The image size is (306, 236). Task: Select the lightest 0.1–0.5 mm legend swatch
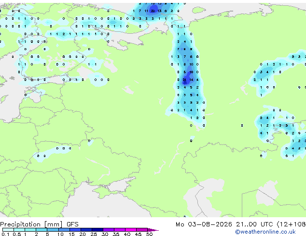(x=8, y=230)
